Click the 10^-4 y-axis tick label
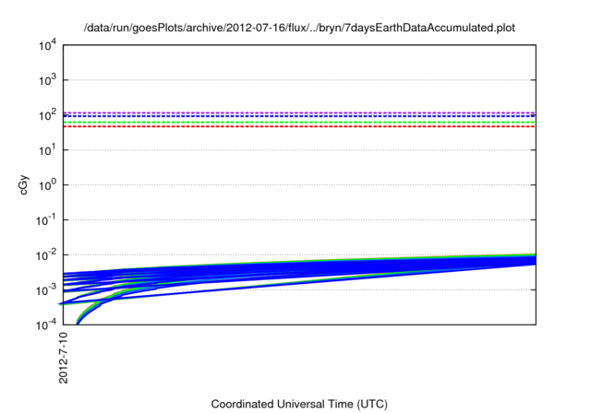591x413 pixels. [45, 324]
